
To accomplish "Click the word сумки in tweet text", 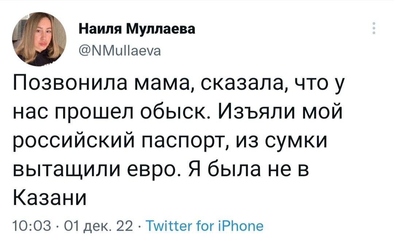I will point(296,141).
